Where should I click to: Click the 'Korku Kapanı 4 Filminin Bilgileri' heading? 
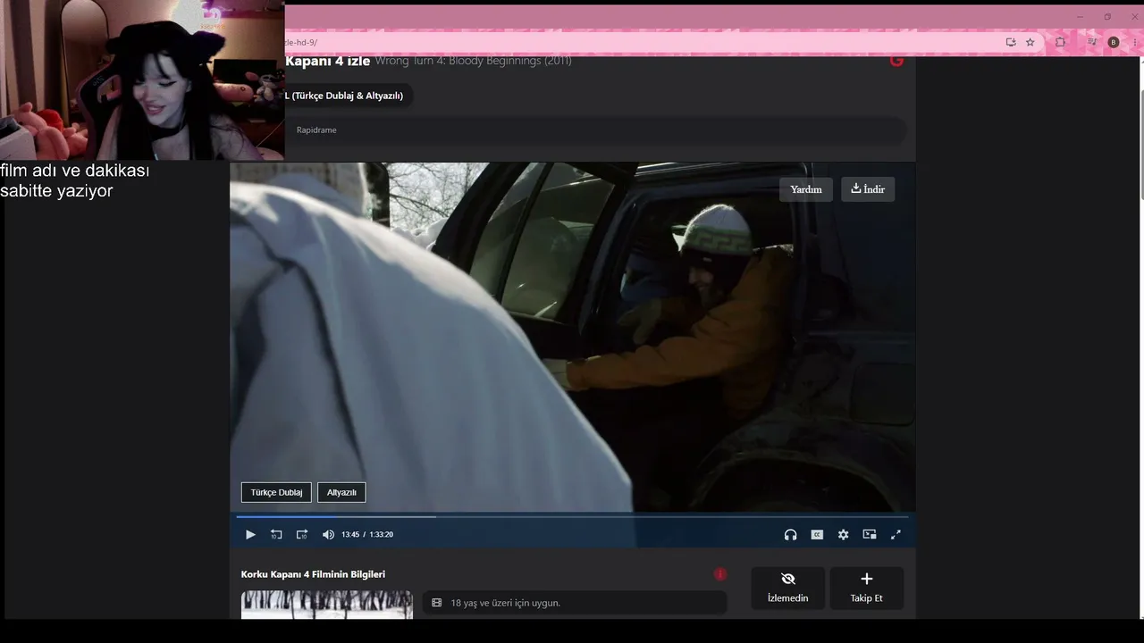(x=313, y=574)
